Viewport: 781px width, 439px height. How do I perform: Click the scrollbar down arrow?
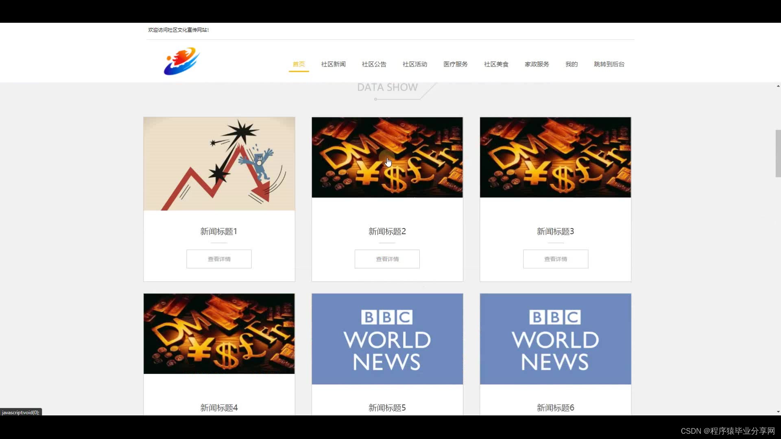(x=778, y=412)
